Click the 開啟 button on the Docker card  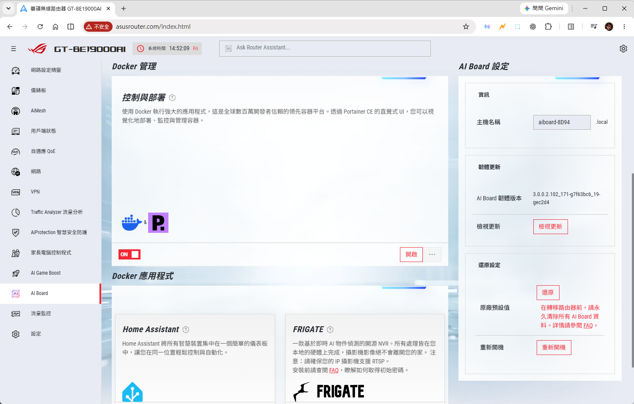tap(411, 254)
